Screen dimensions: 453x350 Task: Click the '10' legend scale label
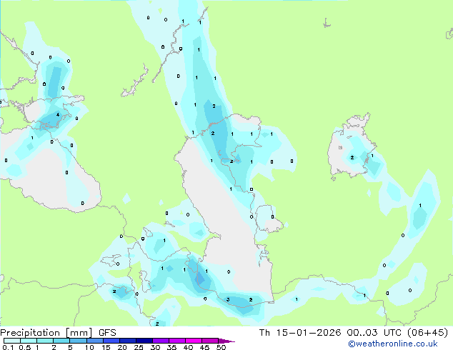click(x=89, y=347)
